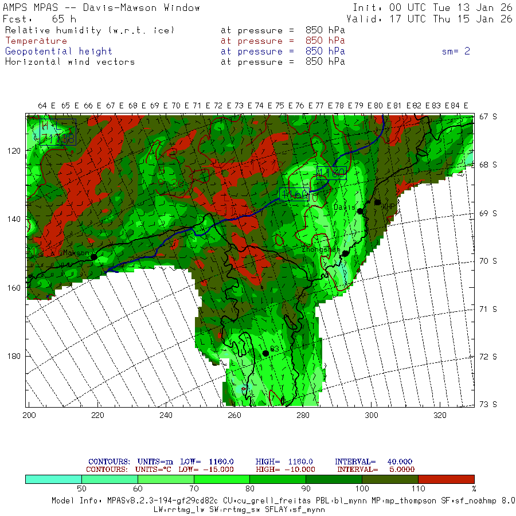This screenshot has width=516, height=516.
Task: Click the Zhongshan station marker dot
Action: pyautogui.click(x=345, y=253)
